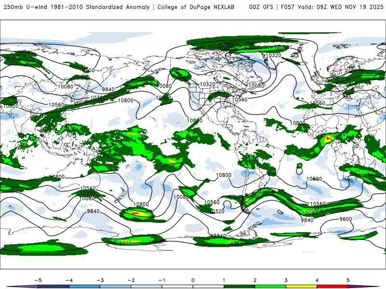Select the red 4 to 5 colorbar segment

click(x=332, y=287)
